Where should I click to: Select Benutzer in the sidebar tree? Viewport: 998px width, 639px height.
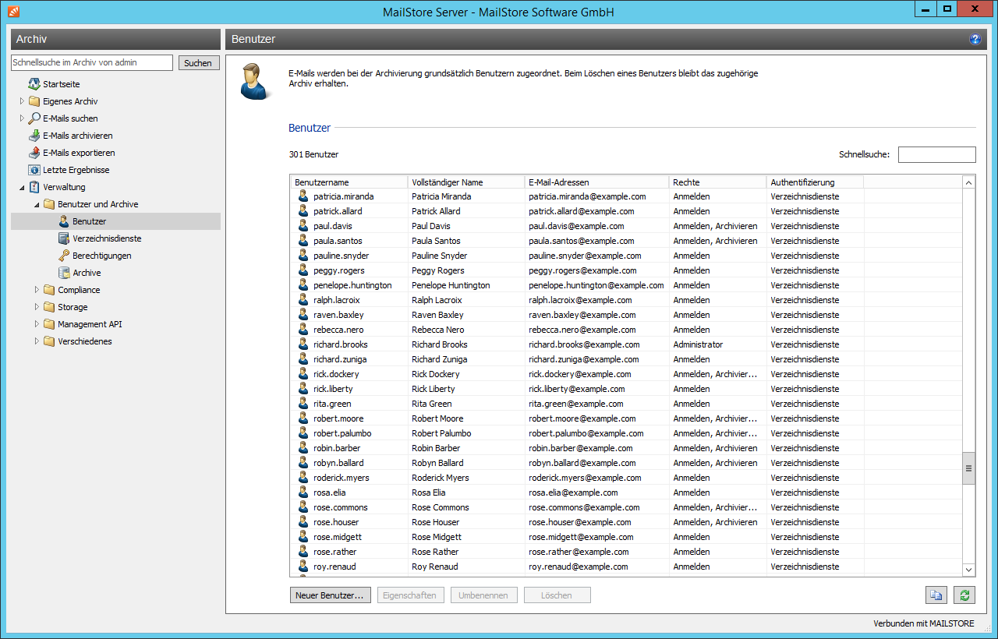(115, 221)
